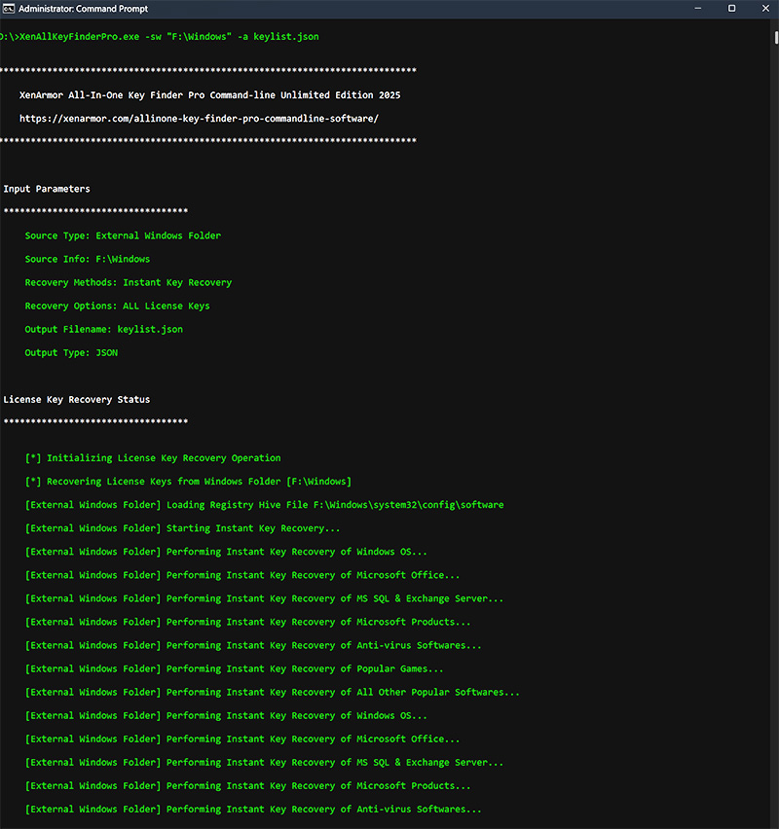779x829 pixels.
Task: Click the 'License Key Recovery Status' heading
Action: (77, 399)
